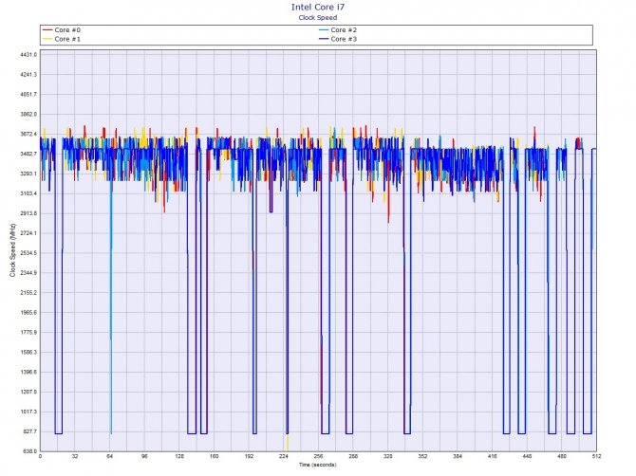Click the 3293.1 y-axis value
The width and height of the screenshot is (636, 476).
[28, 174]
